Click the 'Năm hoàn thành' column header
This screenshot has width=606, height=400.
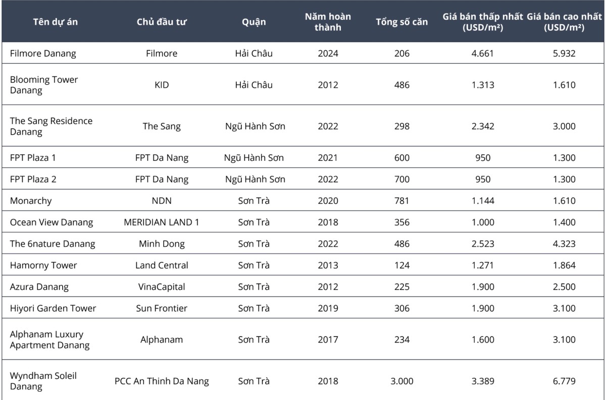[328, 22]
